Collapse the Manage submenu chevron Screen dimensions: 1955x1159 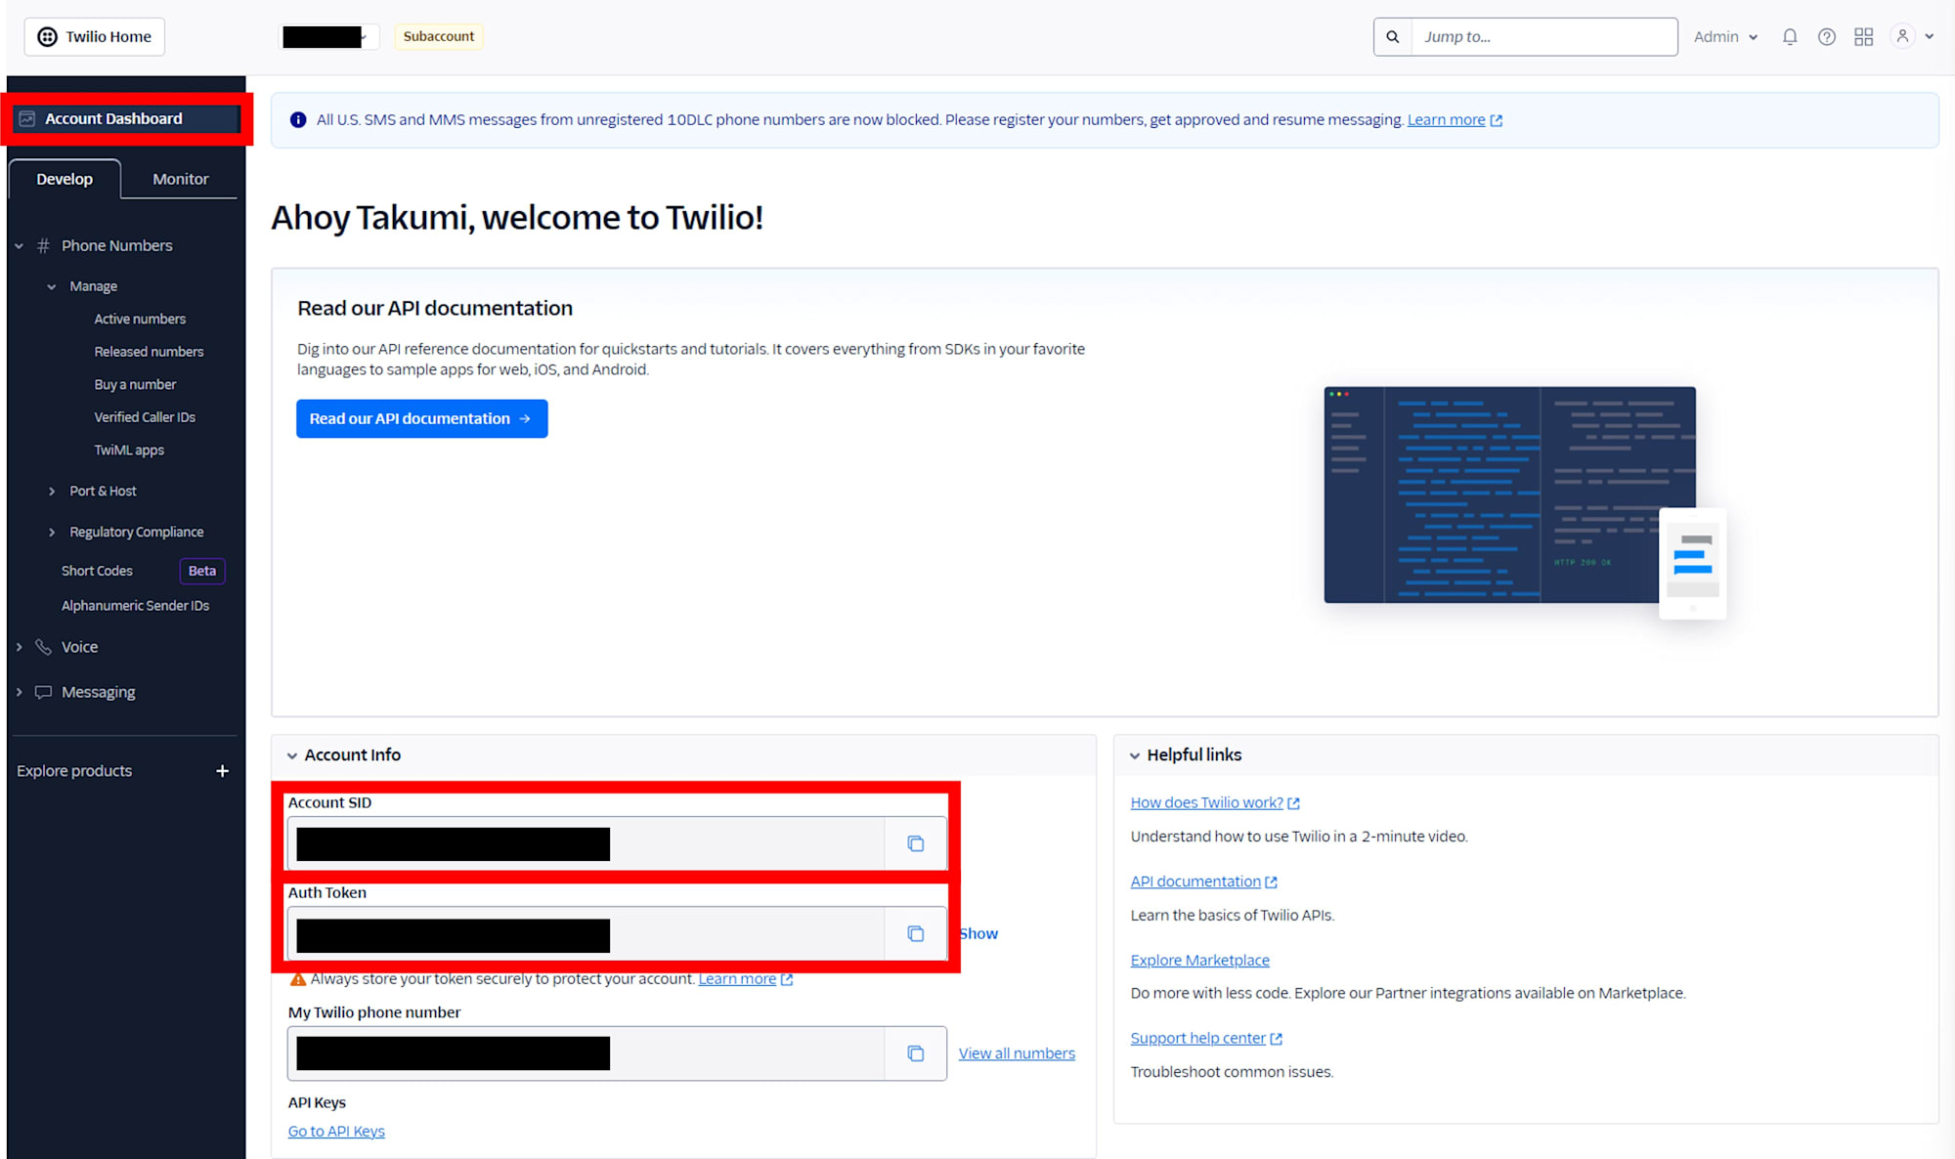[x=52, y=286]
